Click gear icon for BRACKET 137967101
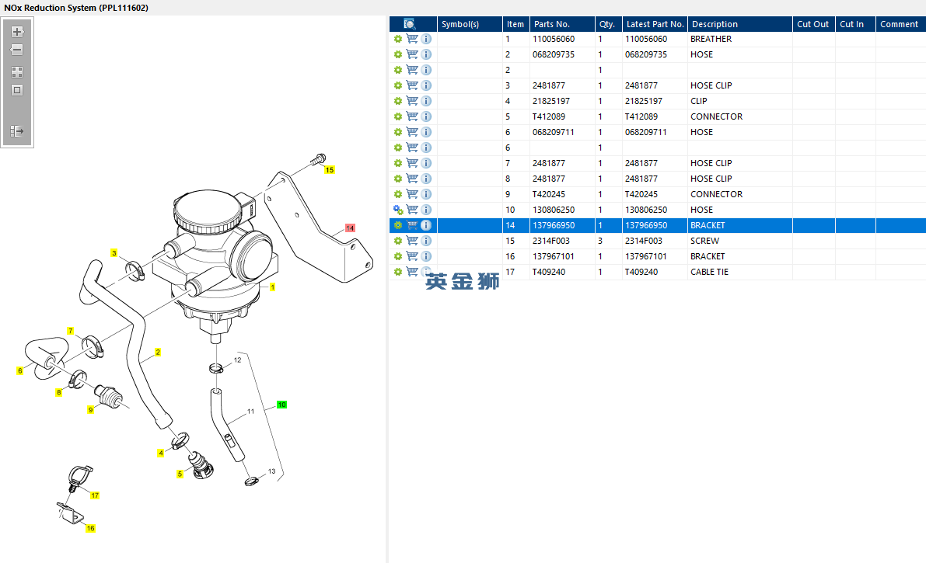 pyautogui.click(x=398, y=256)
